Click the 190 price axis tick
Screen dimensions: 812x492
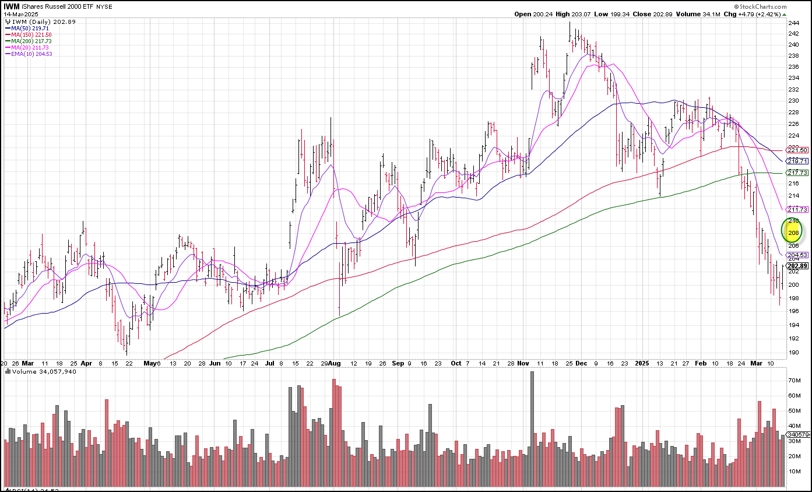coord(793,352)
